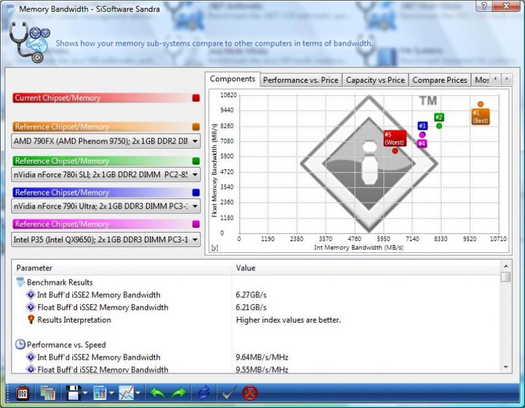
Task: Go back with the green left arrow
Action: click(157, 392)
